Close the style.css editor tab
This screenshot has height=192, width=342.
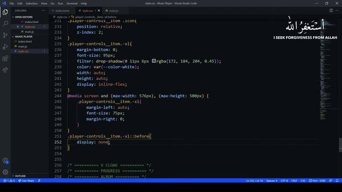99,11
